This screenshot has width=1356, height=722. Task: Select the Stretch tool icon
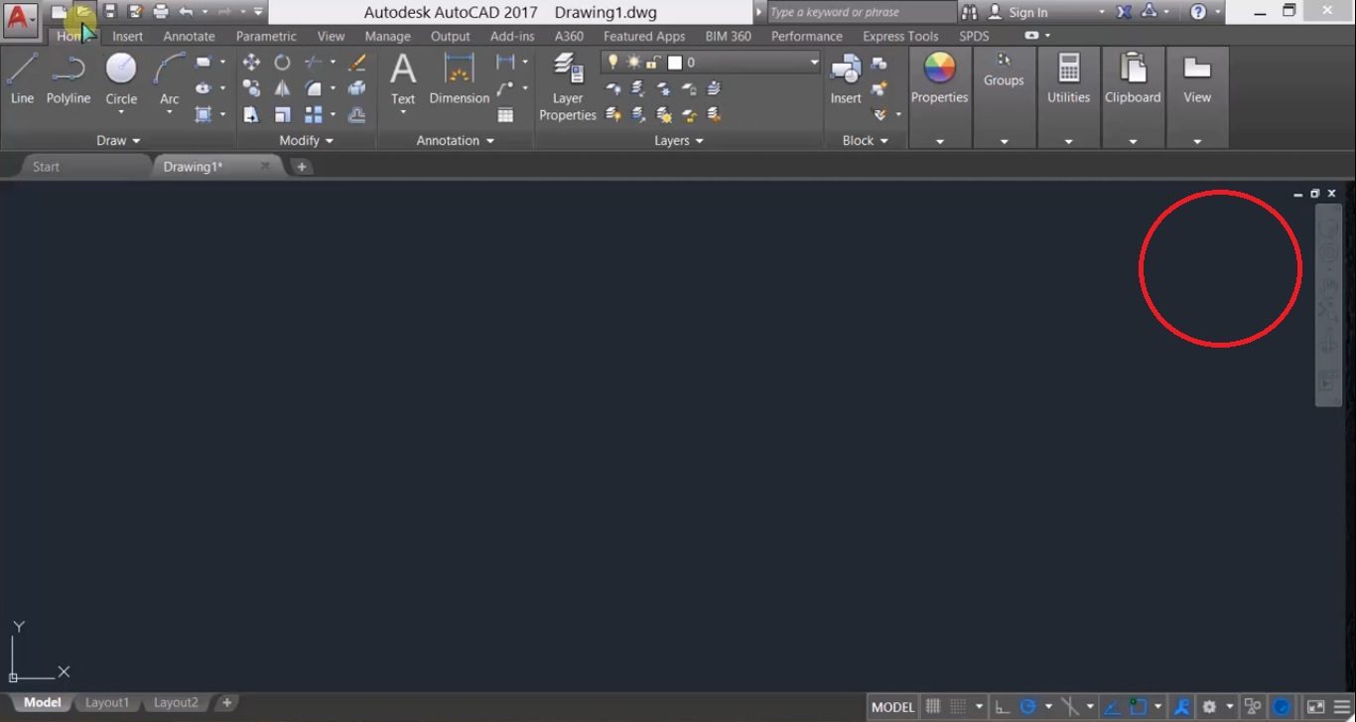click(251, 115)
